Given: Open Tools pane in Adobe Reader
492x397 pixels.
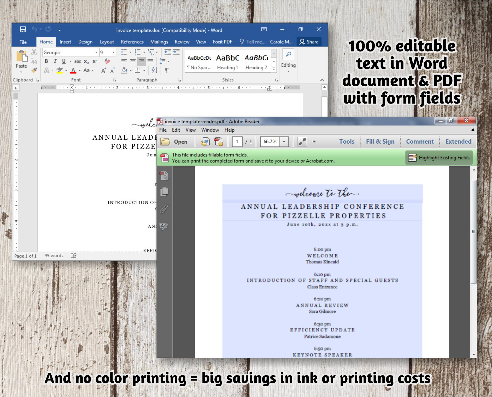Looking at the screenshot, I should (x=347, y=142).
